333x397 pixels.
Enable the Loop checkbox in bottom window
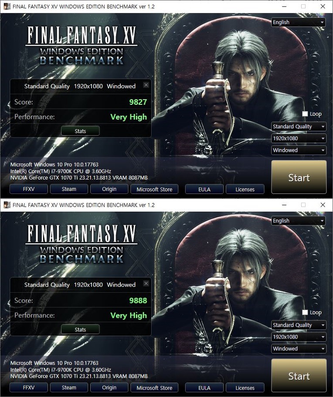tap(305, 313)
